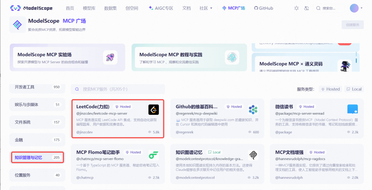
Task: Click the rocket icon on the 实验场 card
Action: click(x=110, y=57)
